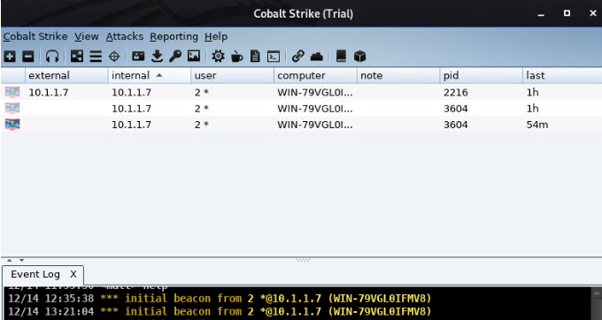Screen dimensions: 602x320
Task: Click the connect to team server plus icon
Action: coord(10,57)
